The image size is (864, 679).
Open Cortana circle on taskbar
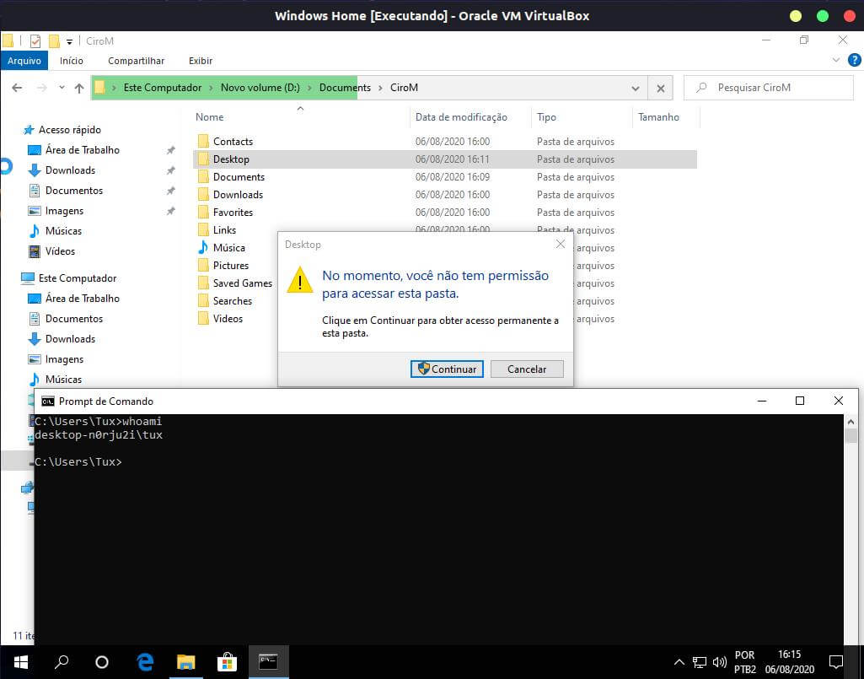pos(102,662)
